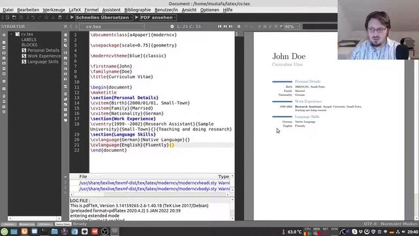
Task: Open the file manager folder taskbar icon
Action: click(54, 231)
